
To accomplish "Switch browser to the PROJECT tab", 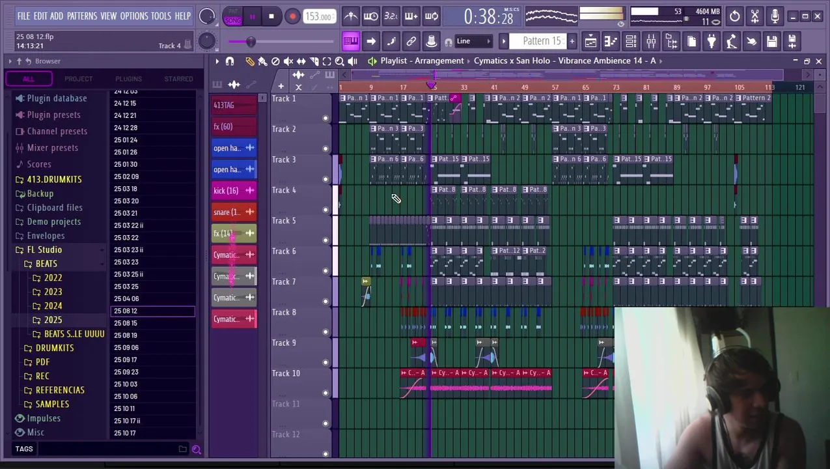I will click(78, 79).
